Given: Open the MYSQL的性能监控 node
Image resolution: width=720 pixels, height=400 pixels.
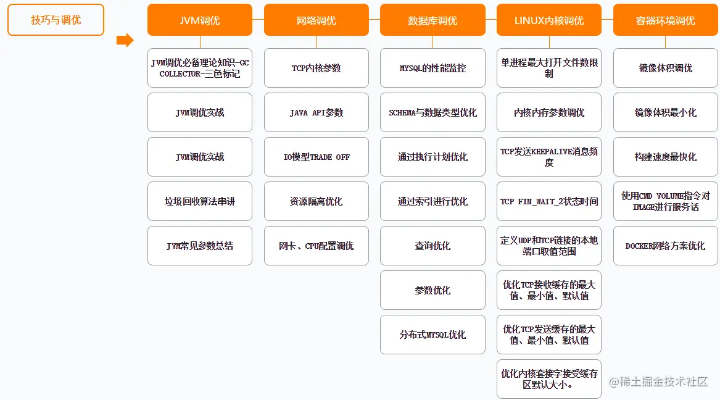Looking at the screenshot, I should click(x=432, y=68).
